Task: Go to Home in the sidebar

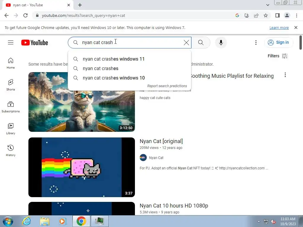Action: [x=11, y=63]
